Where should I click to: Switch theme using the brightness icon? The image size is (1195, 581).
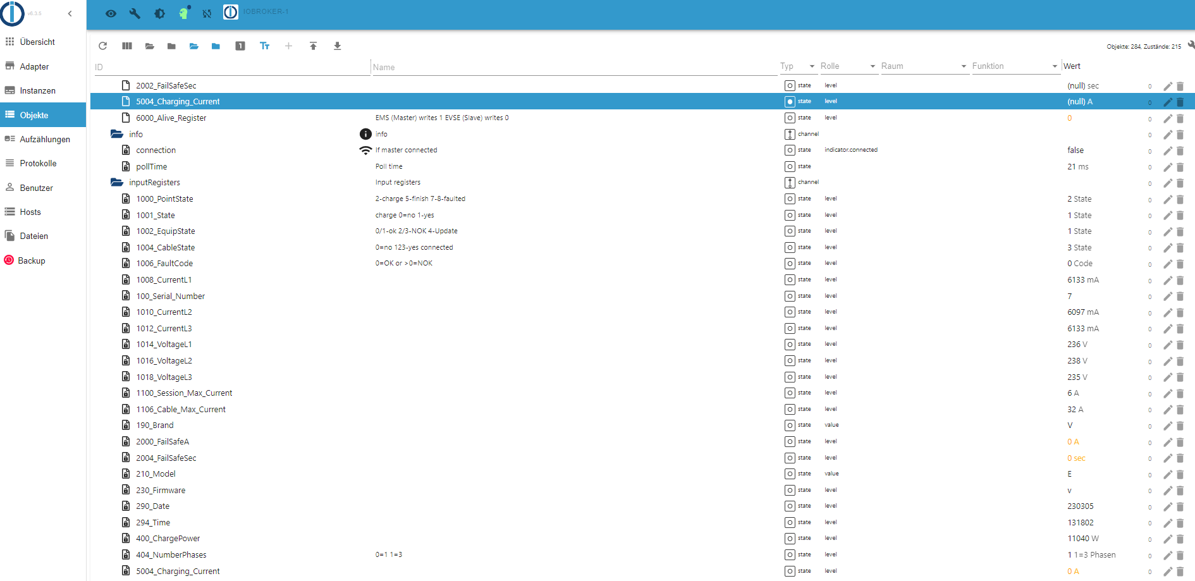click(x=159, y=13)
